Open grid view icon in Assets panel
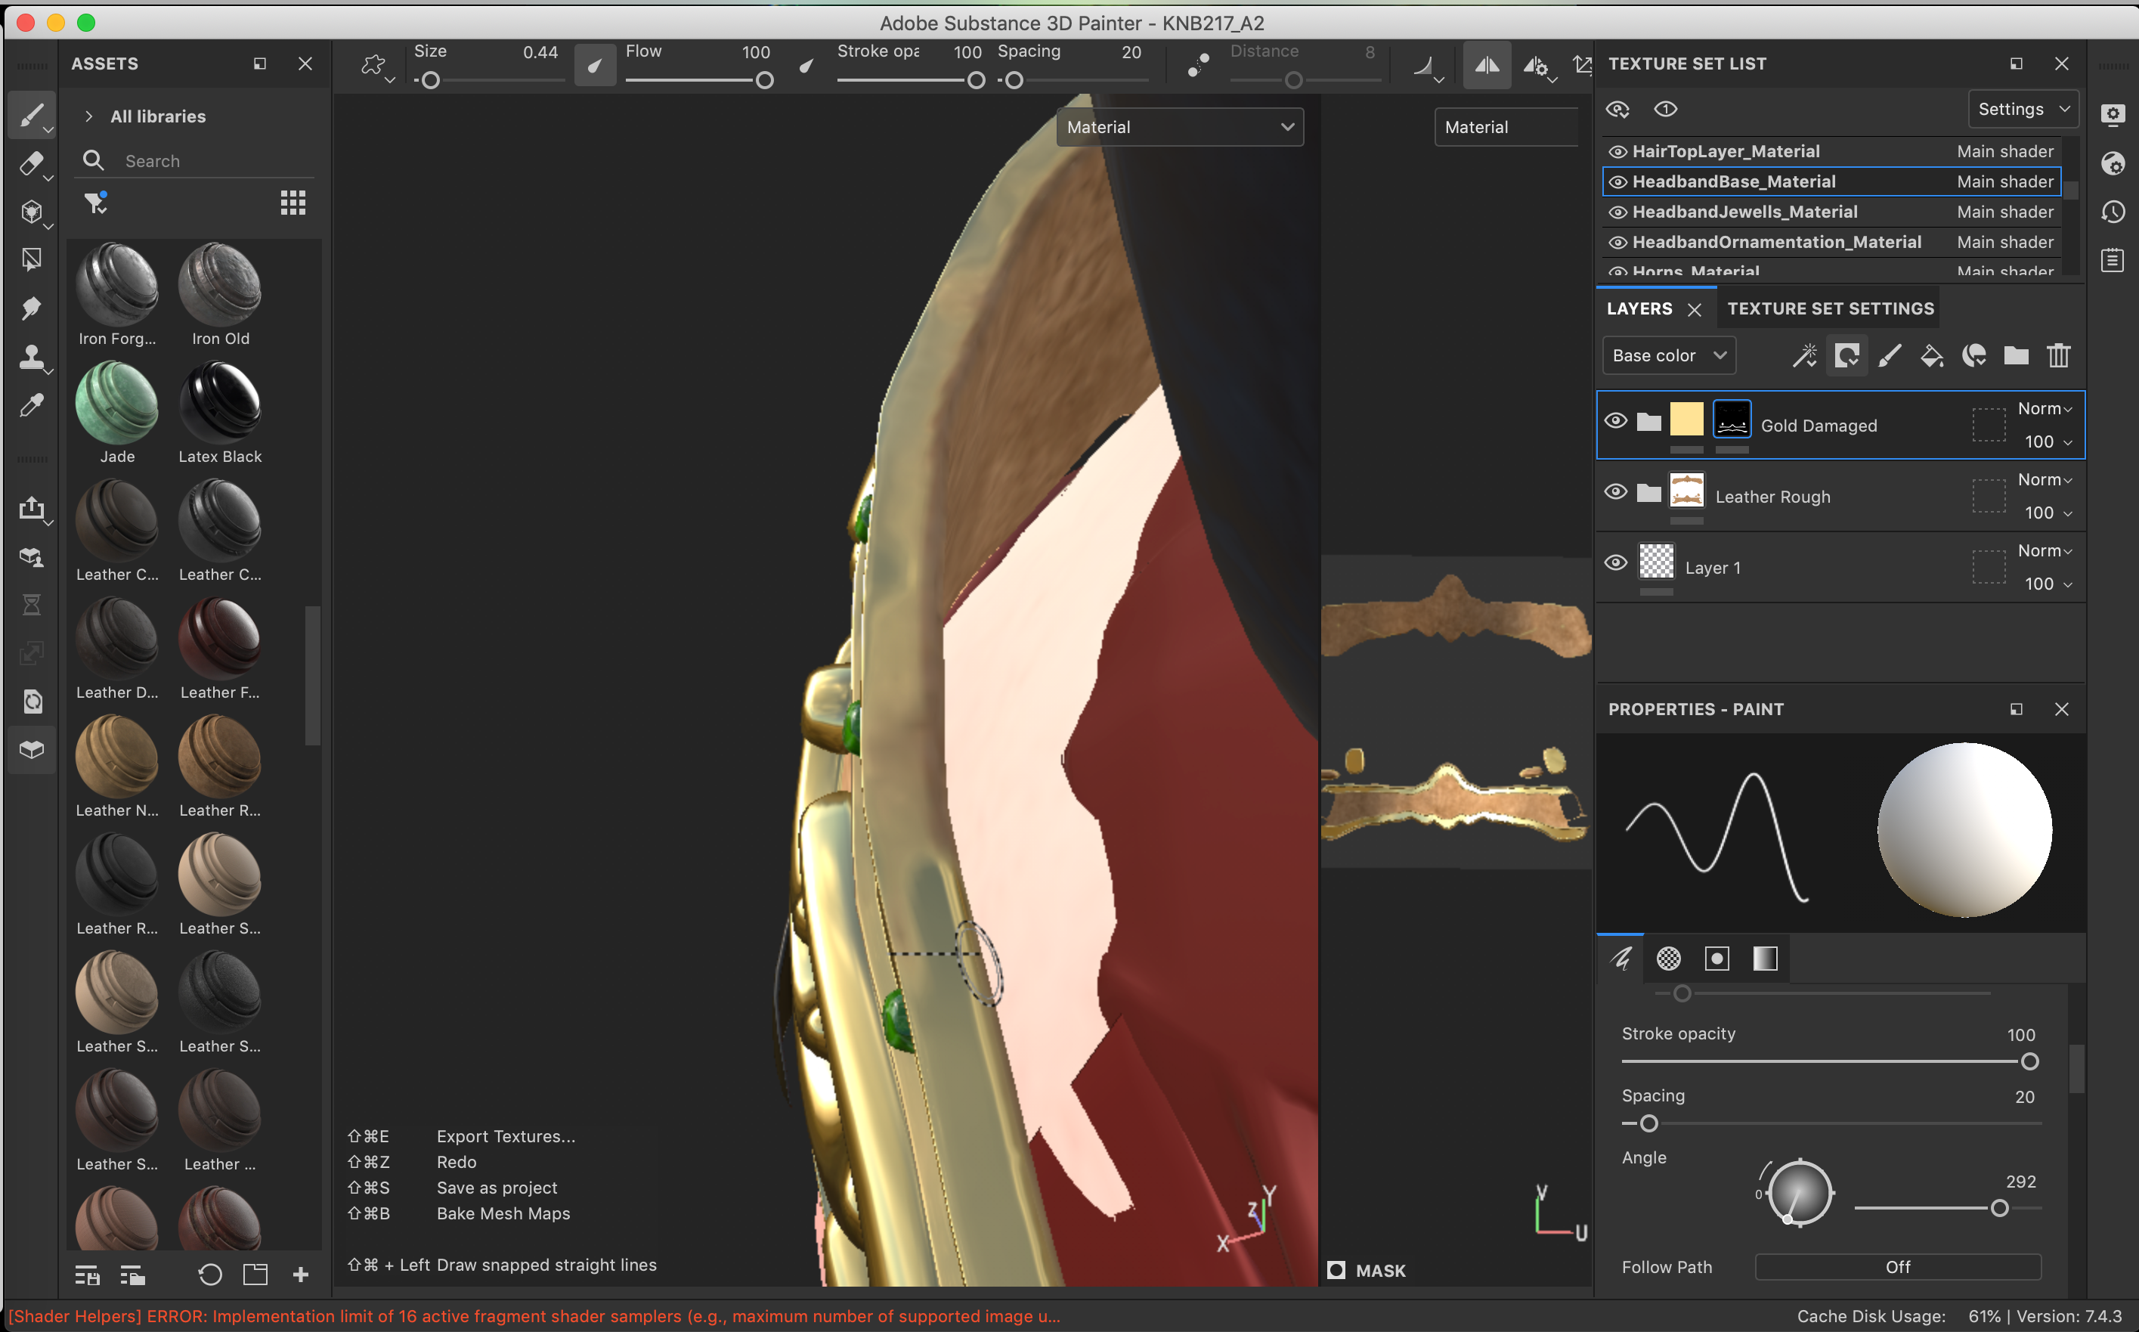The height and width of the screenshot is (1332, 2139). coord(293,203)
